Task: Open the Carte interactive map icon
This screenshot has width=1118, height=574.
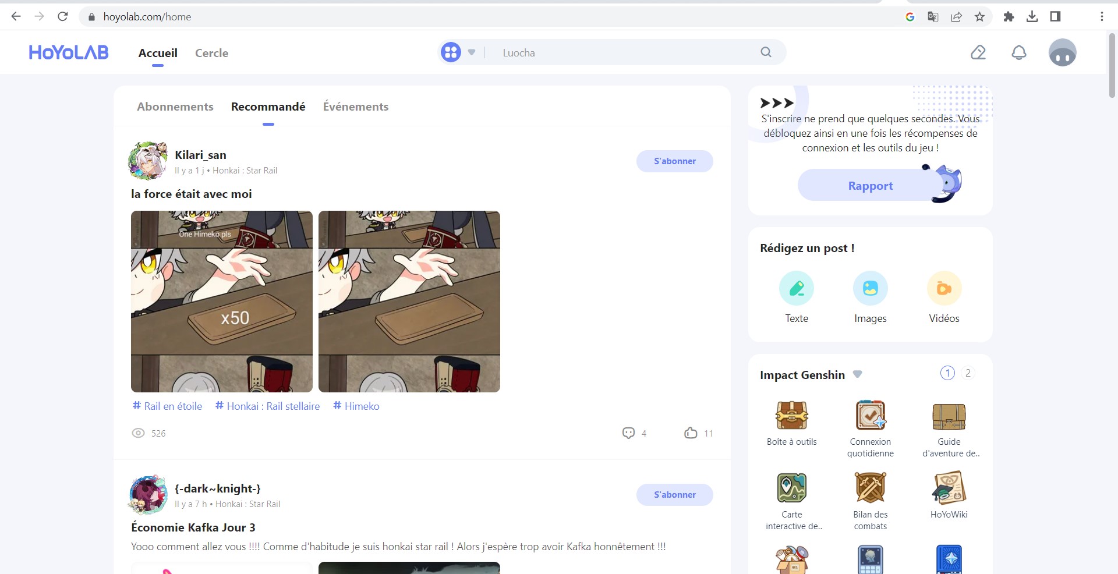Action: click(x=791, y=488)
